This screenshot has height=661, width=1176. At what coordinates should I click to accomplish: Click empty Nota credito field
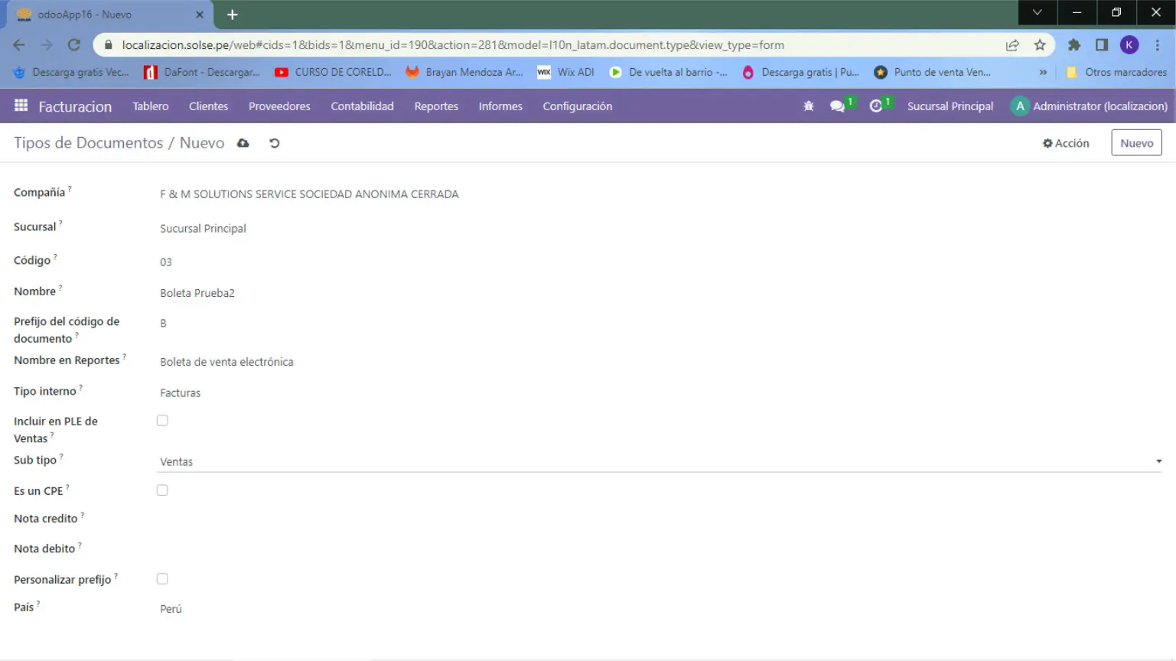(x=659, y=519)
